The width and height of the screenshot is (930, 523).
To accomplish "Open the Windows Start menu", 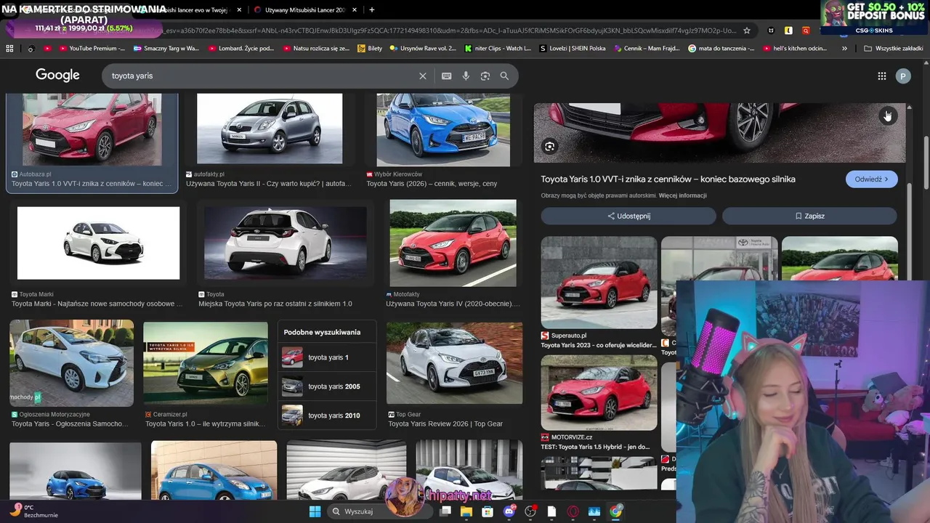I will (x=315, y=511).
